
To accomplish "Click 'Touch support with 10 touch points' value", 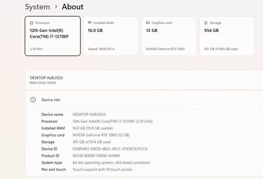I will [x=102, y=170].
